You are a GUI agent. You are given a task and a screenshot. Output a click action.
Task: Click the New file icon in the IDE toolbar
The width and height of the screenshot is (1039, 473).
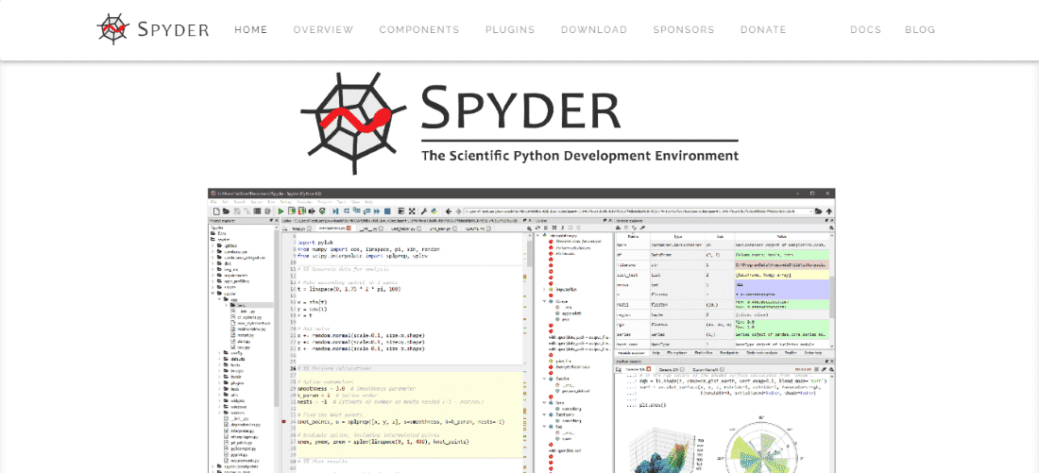[216, 211]
